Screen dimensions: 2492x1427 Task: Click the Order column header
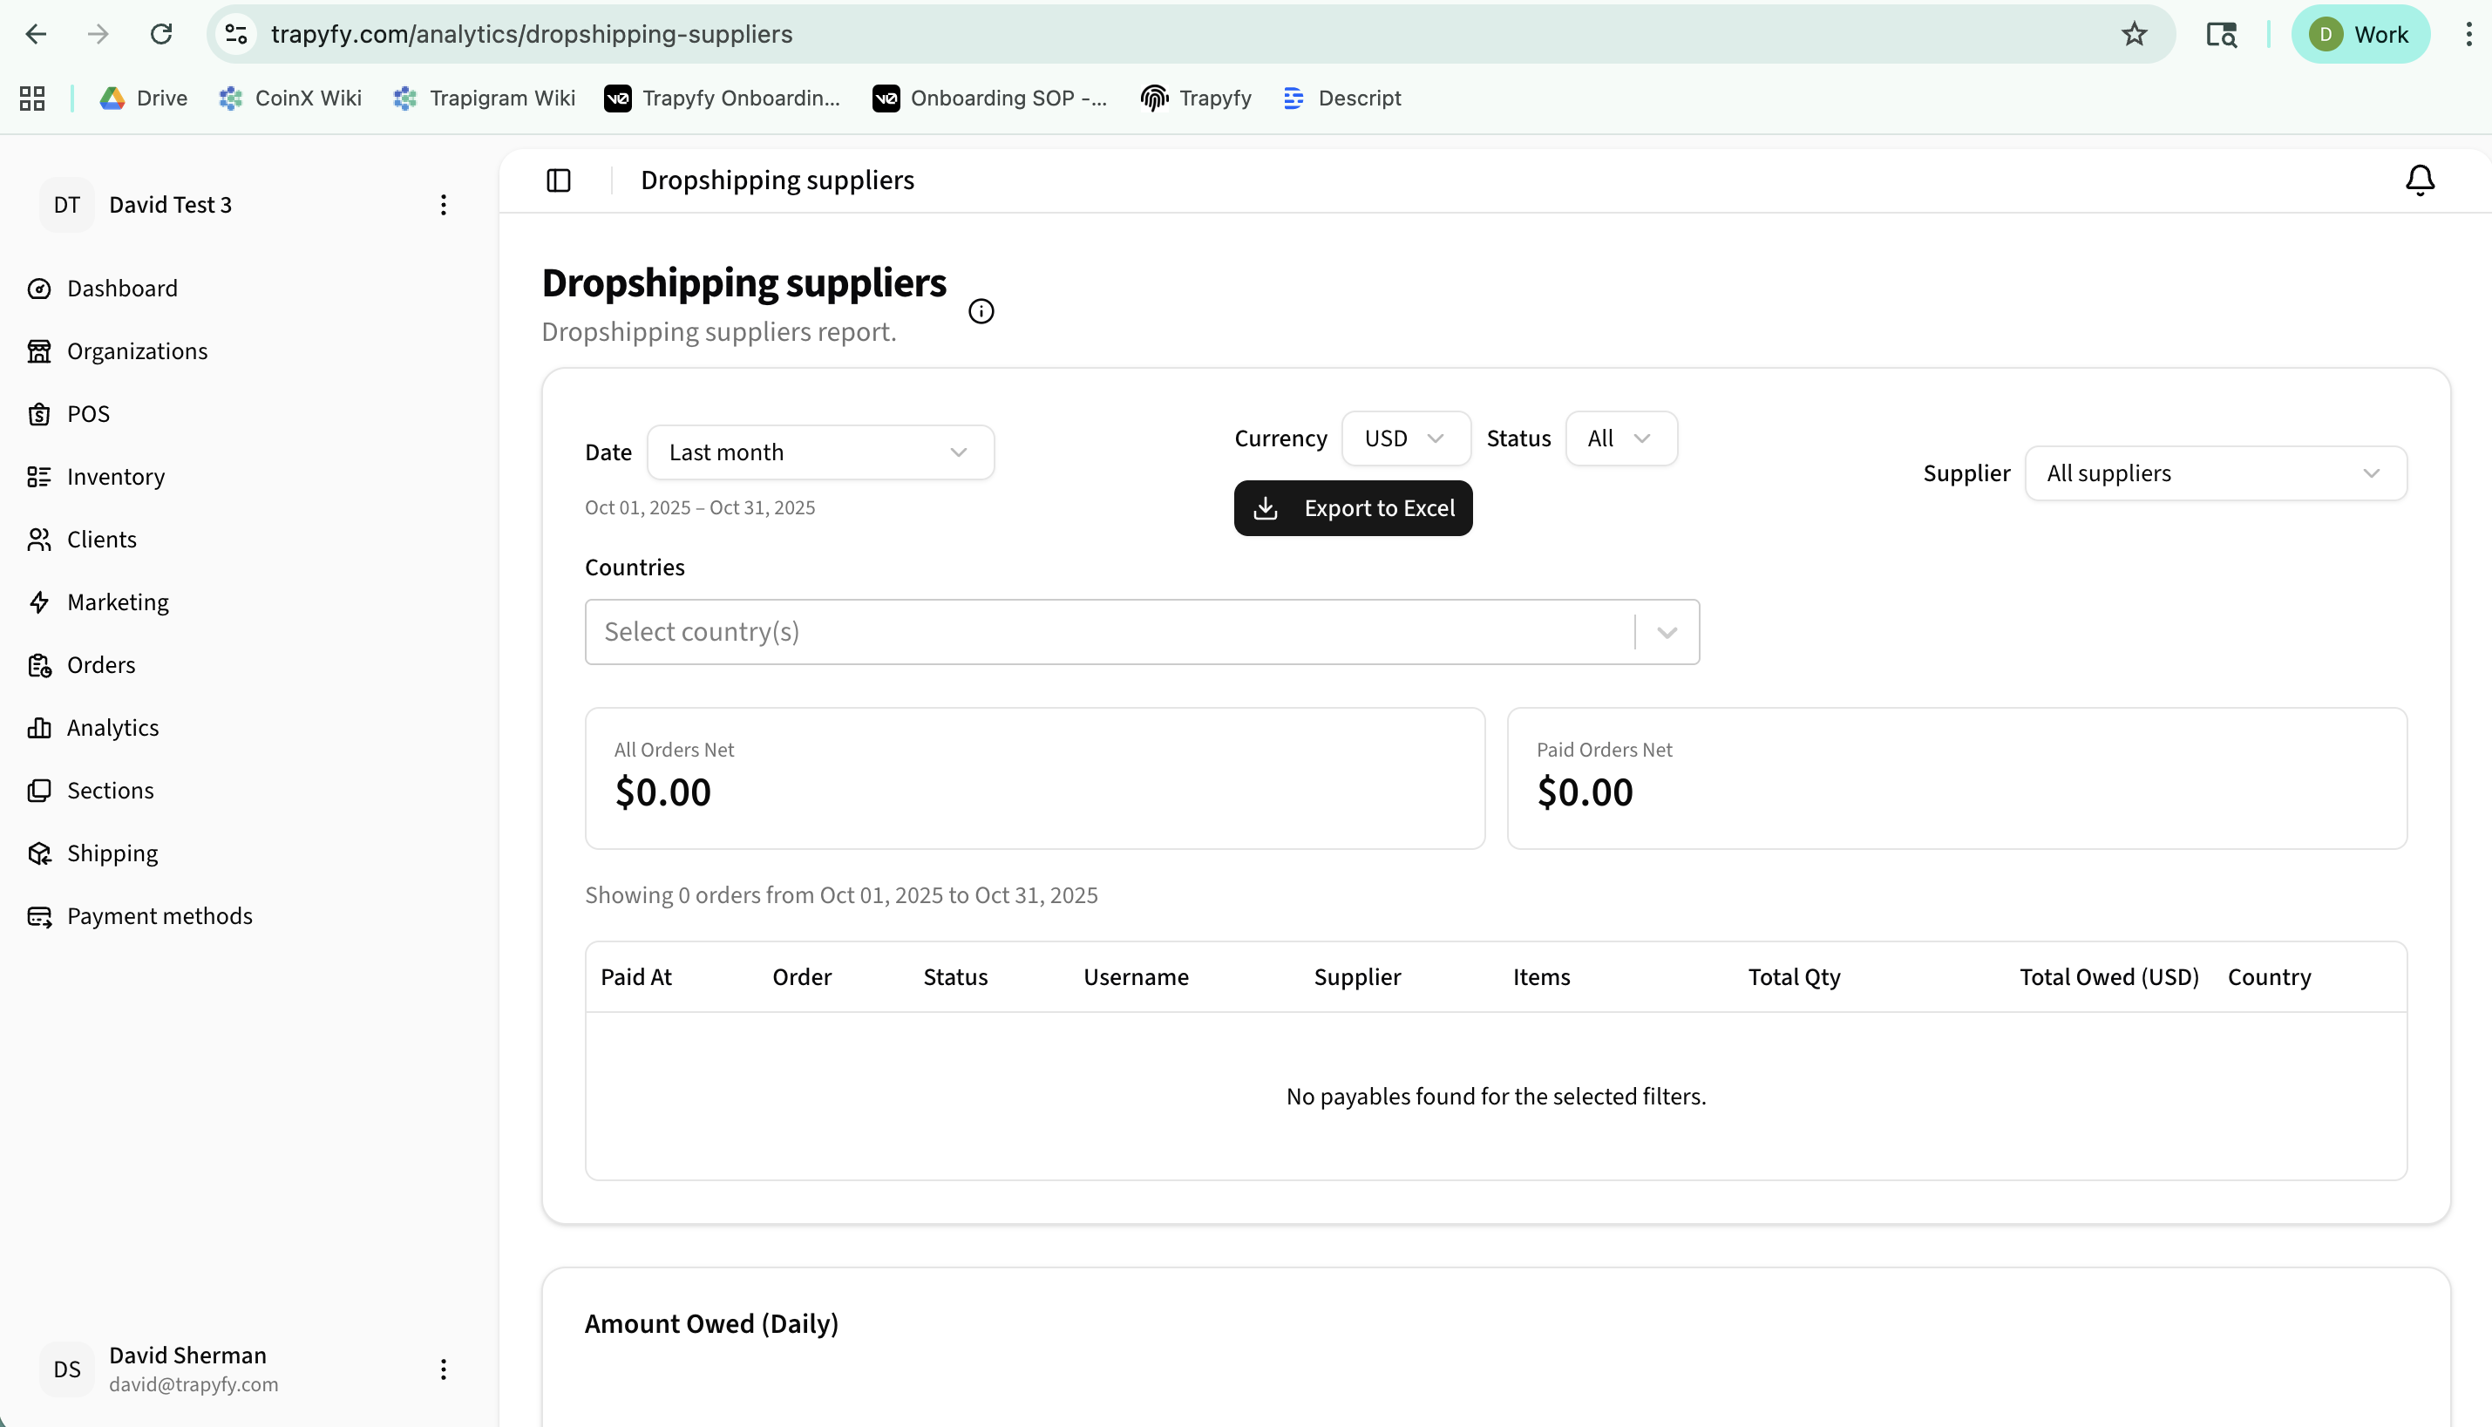tap(802, 977)
